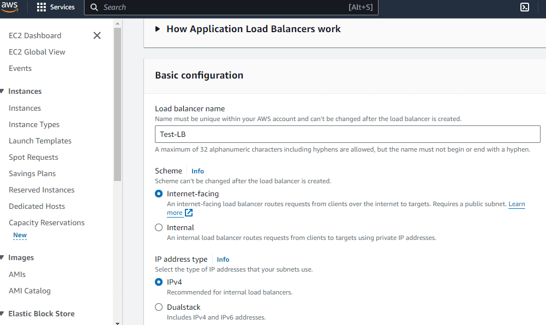
Task: Collapse the Instances sidebar section
Action: point(2,92)
